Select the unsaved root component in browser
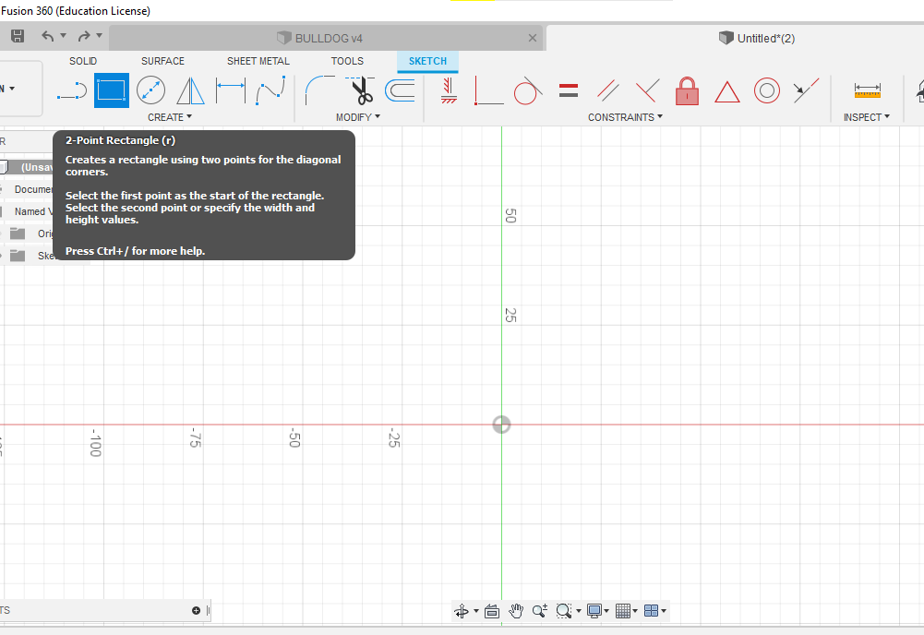924x635 pixels. [x=37, y=167]
